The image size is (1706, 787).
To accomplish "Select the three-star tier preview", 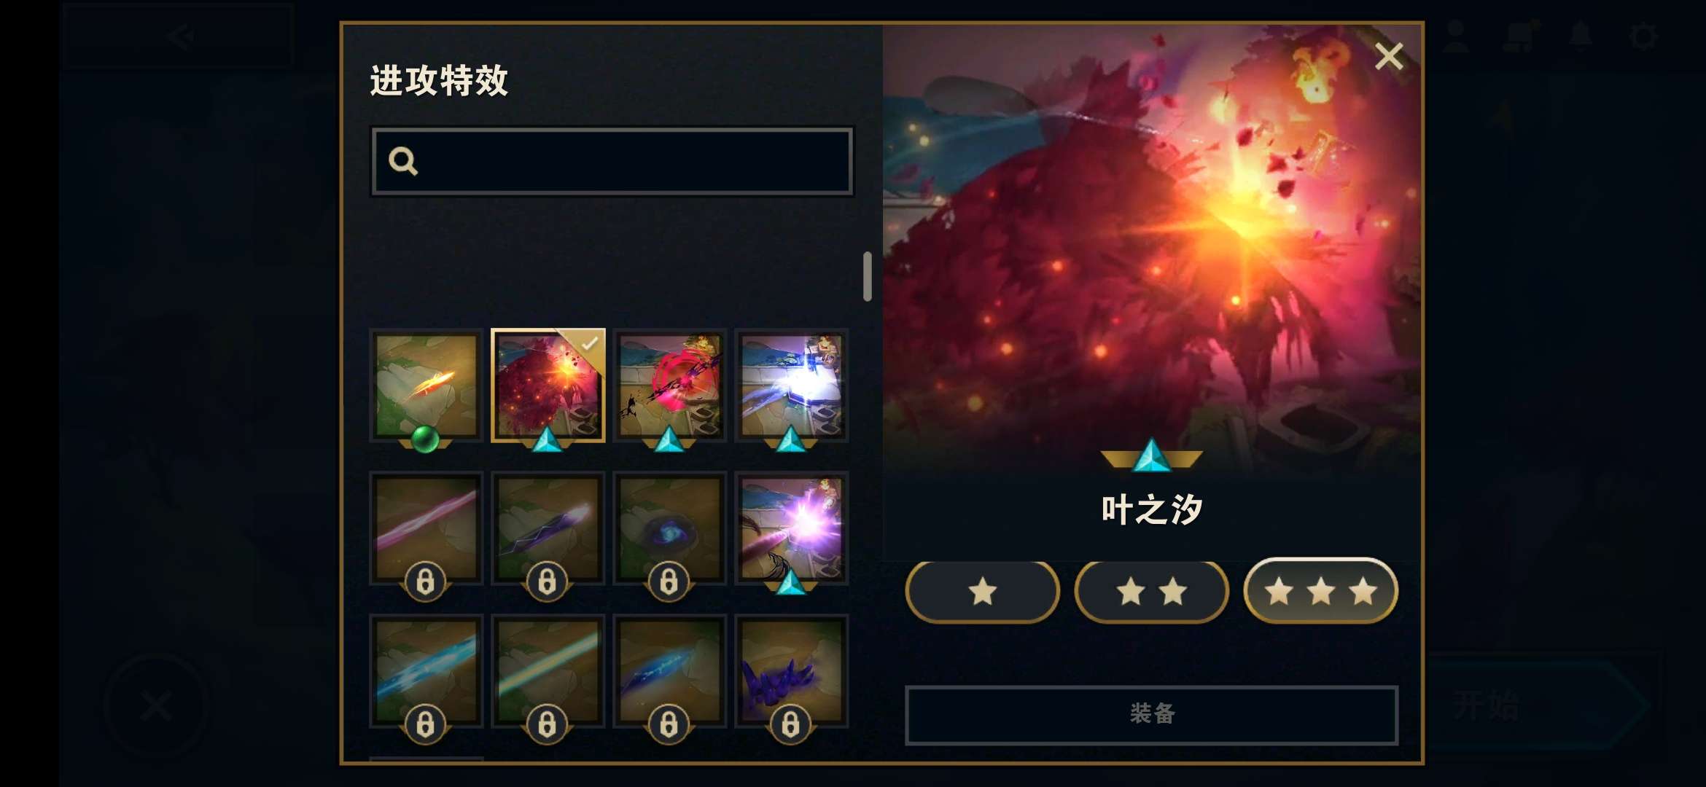I will pos(1321,591).
